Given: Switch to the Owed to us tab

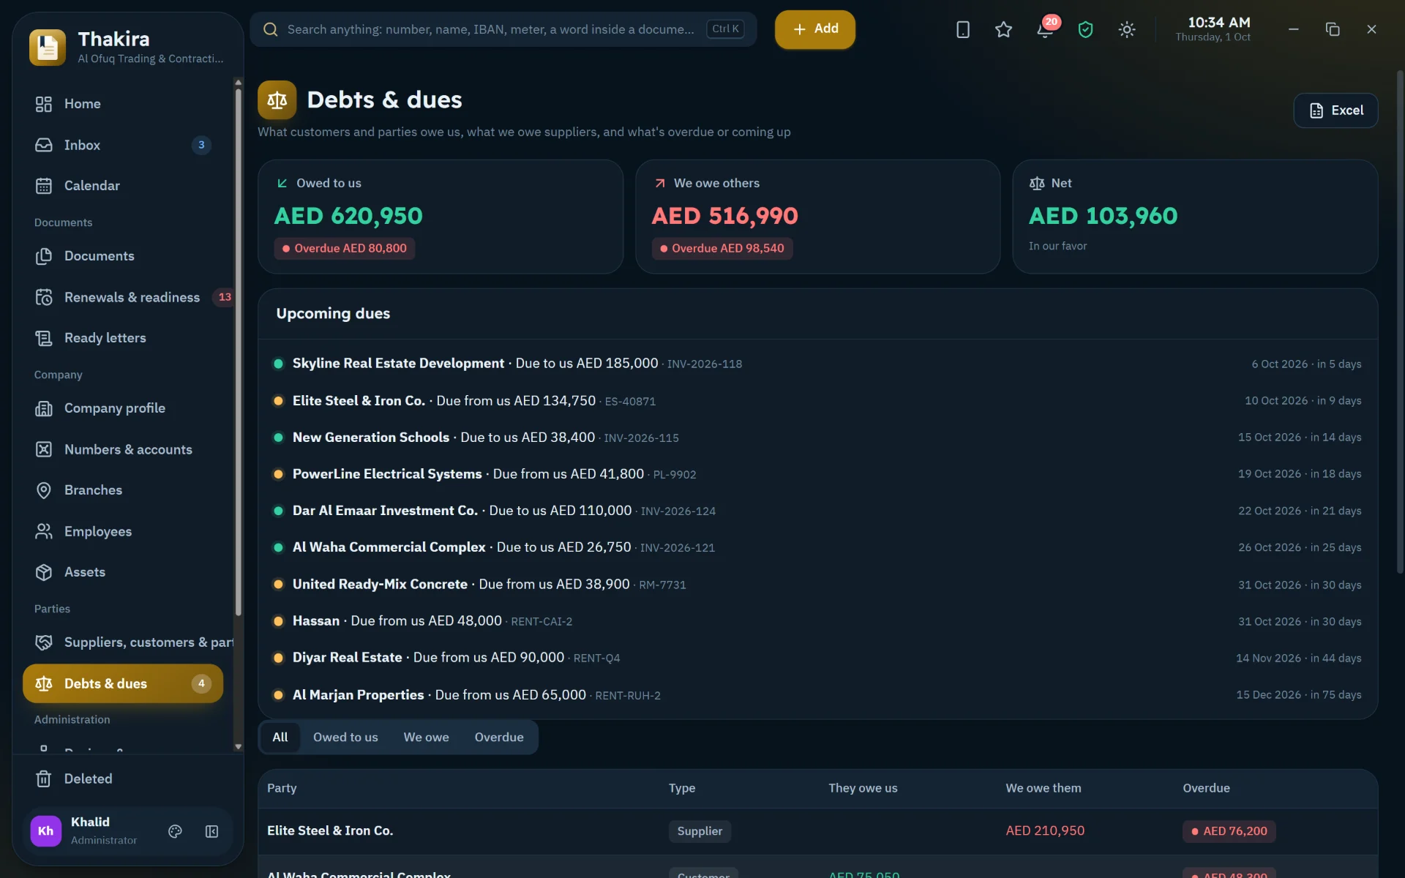Looking at the screenshot, I should [x=345, y=737].
